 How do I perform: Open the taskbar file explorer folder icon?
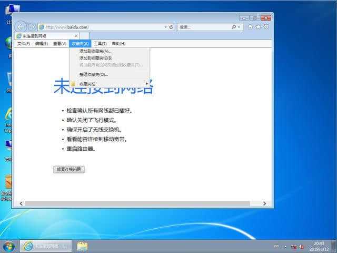coord(82,247)
